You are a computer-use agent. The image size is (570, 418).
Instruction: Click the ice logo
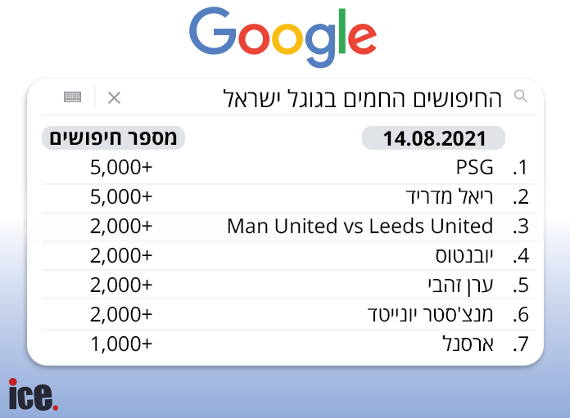(34, 394)
